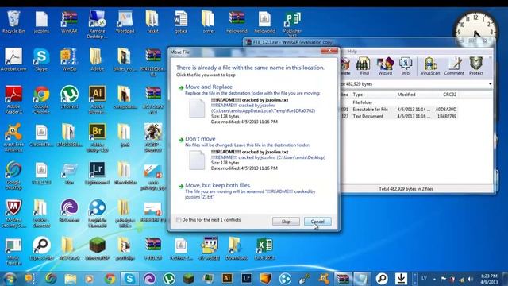508x286 pixels.
Task: Select the WinRAR desktop shortcut
Action: tap(69, 21)
